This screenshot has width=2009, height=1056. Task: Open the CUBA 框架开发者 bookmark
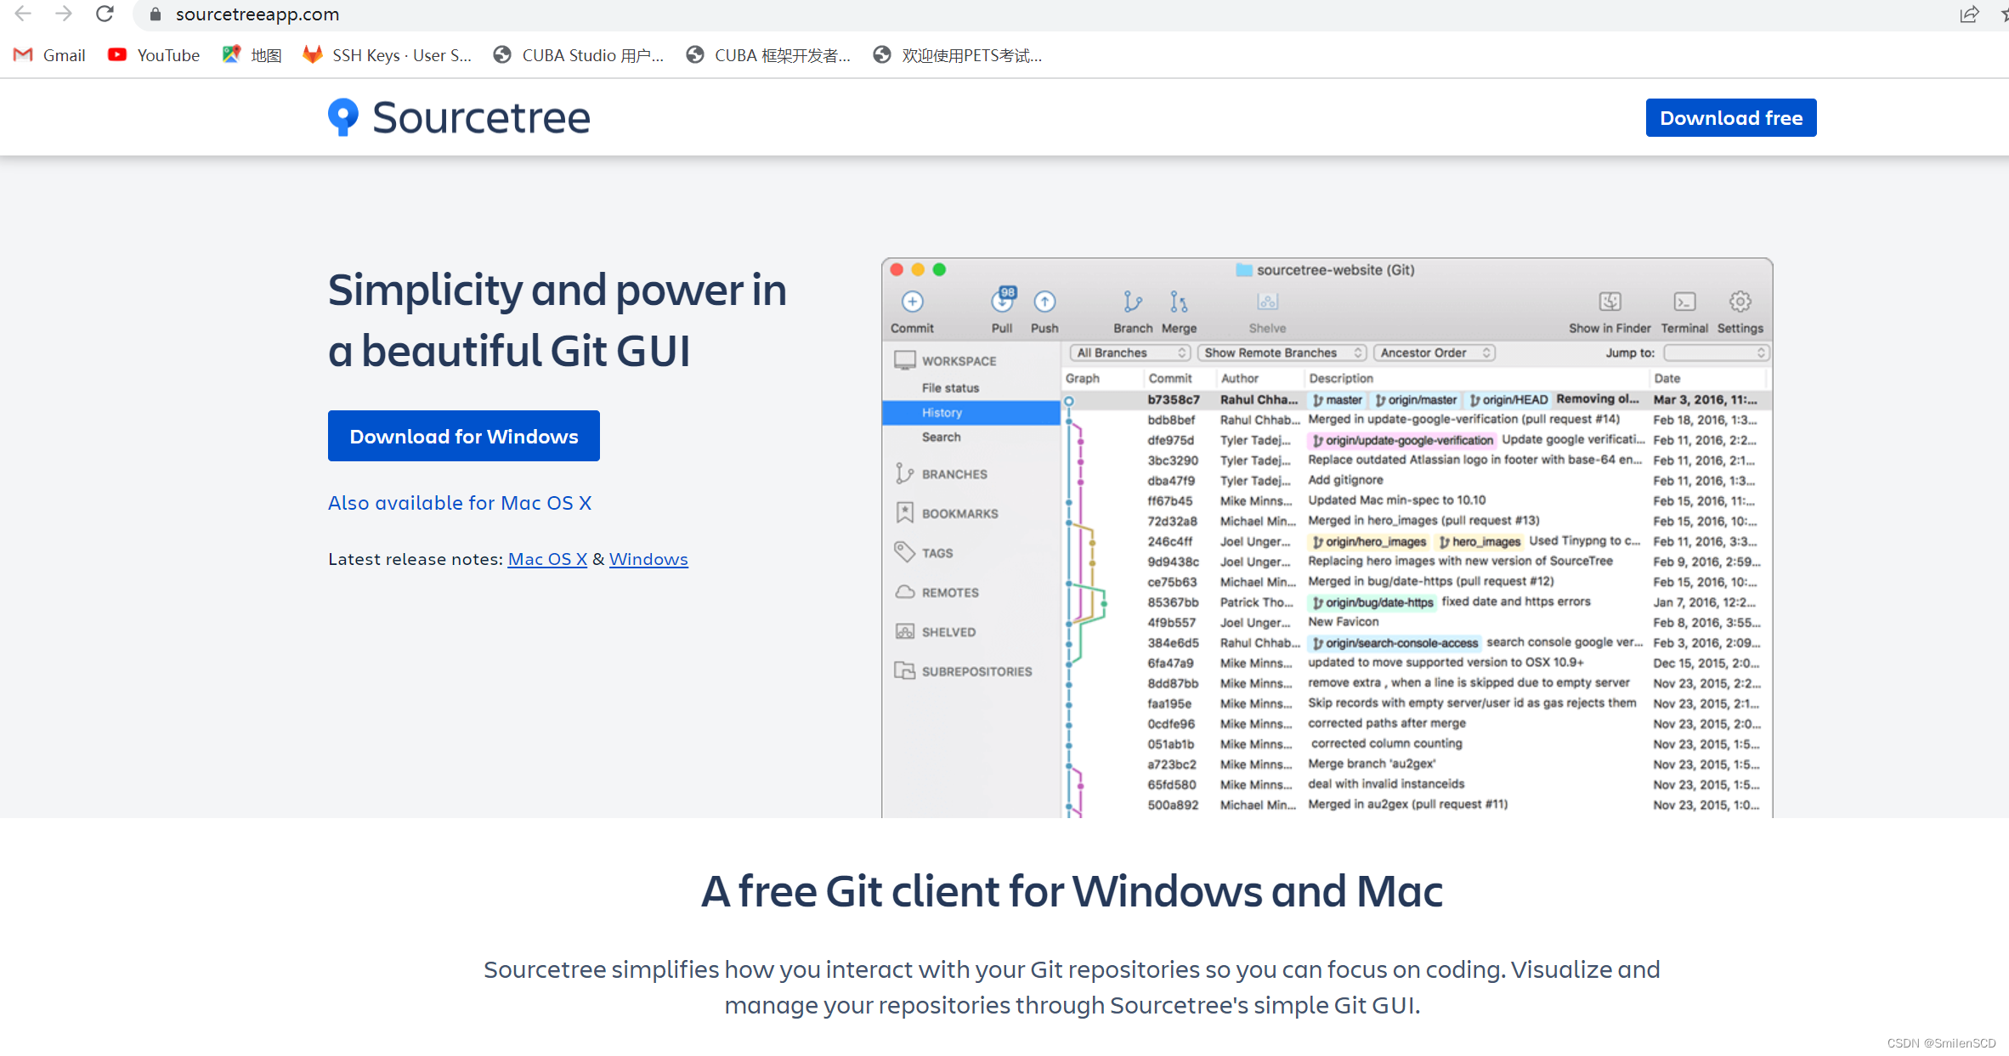coord(768,55)
